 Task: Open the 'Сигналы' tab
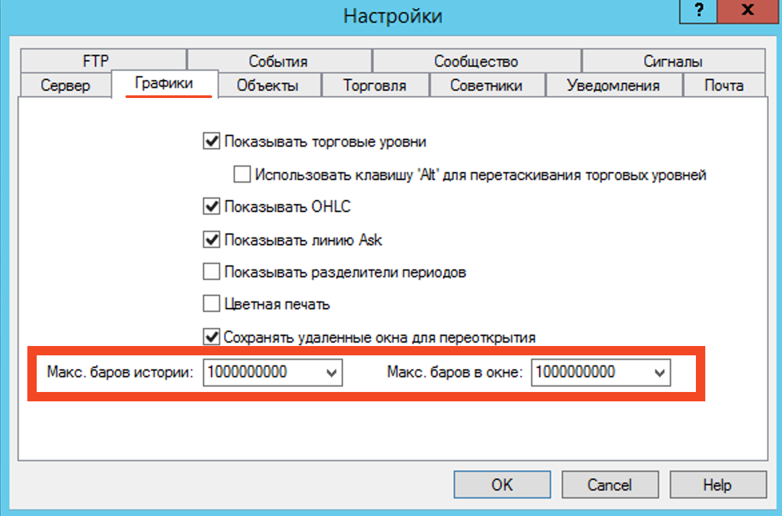673,61
